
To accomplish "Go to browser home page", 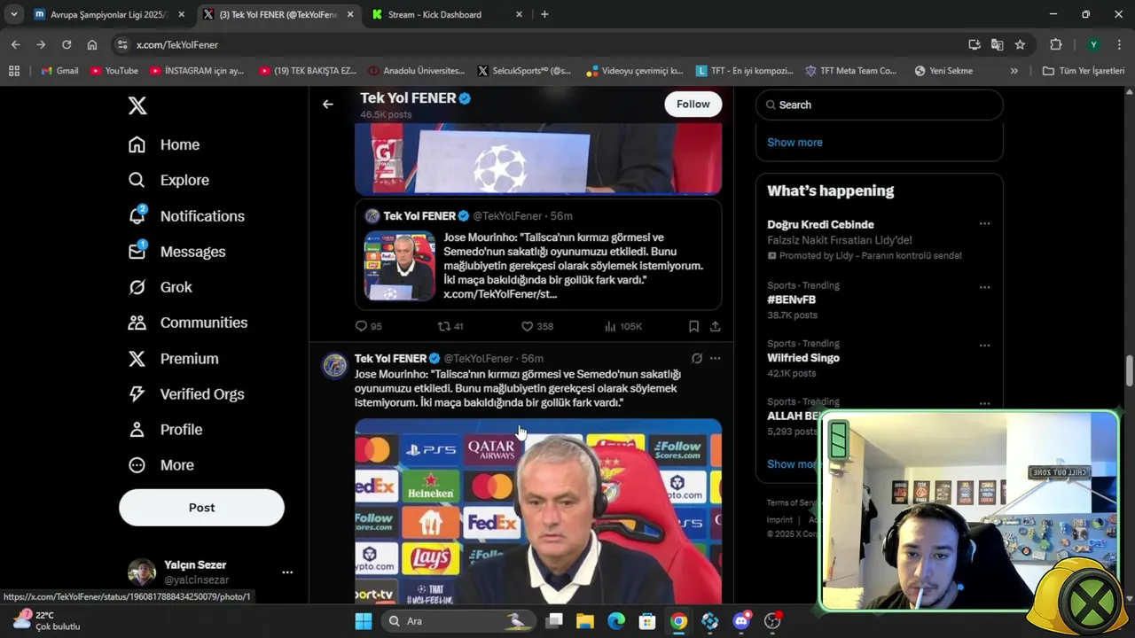I will 92,44.
